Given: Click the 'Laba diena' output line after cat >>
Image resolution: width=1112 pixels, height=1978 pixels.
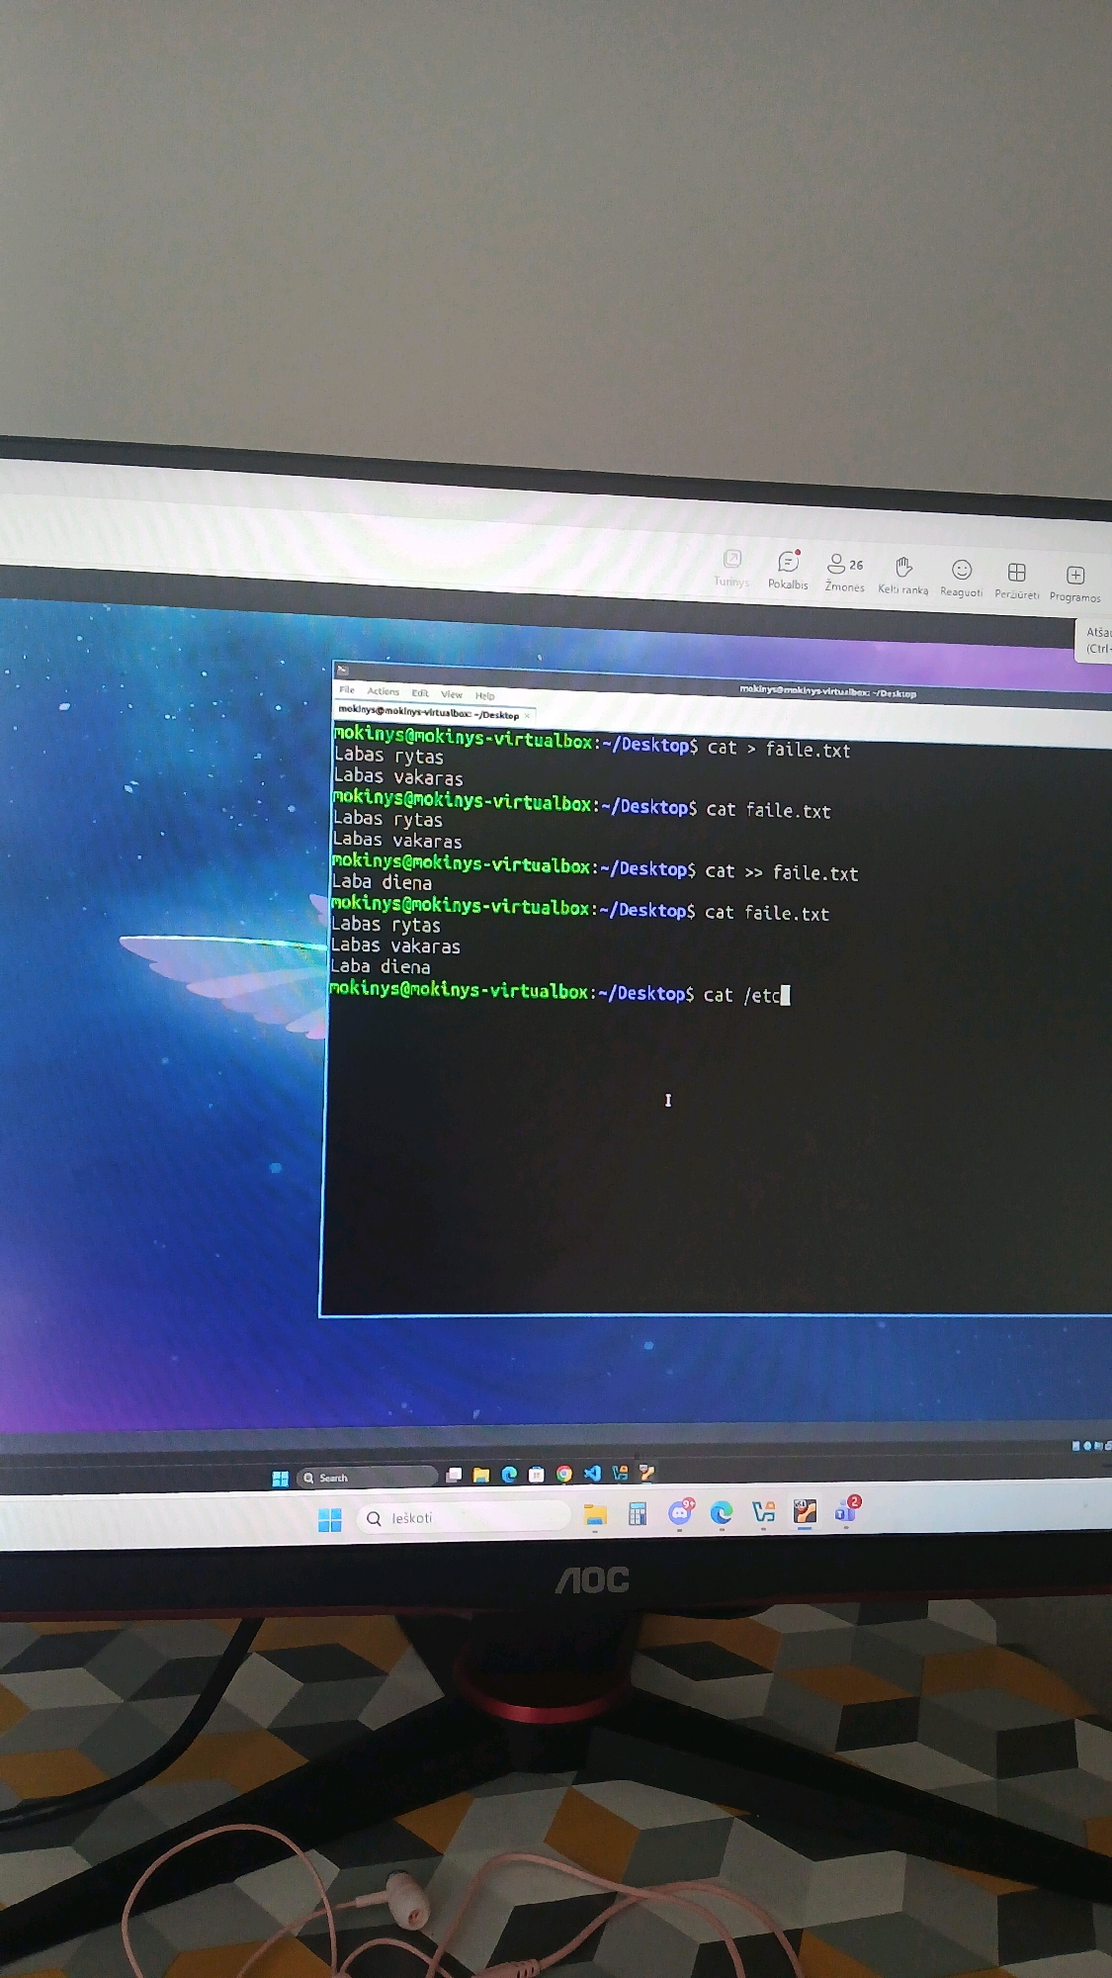Looking at the screenshot, I should tap(382, 882).
